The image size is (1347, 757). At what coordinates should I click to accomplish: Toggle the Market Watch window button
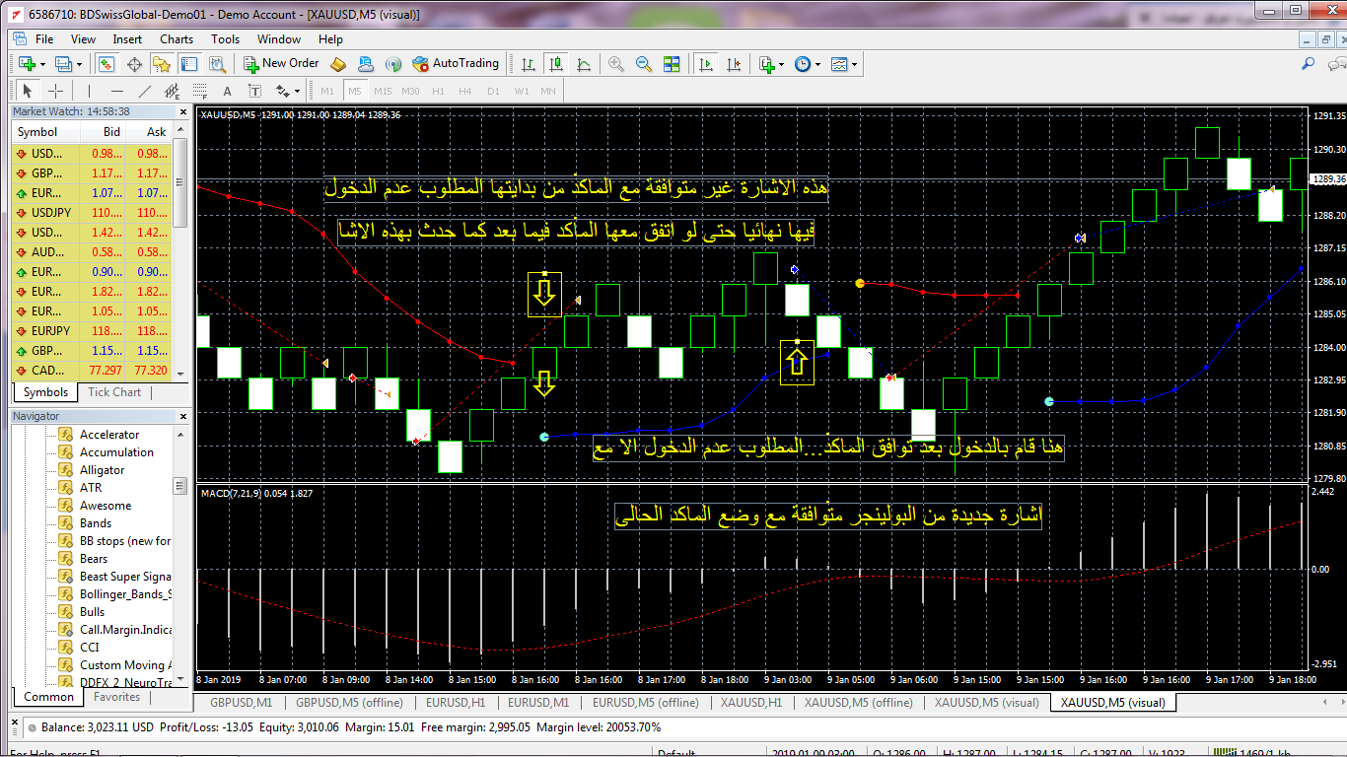click(x=106, y=64)
